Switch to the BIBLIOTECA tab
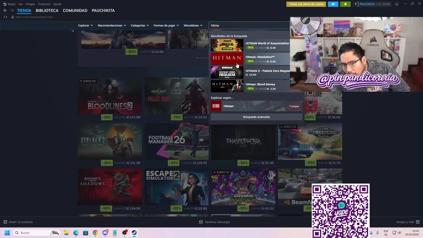This screenshot has width=423, height=238. click(x=47, y=11)
